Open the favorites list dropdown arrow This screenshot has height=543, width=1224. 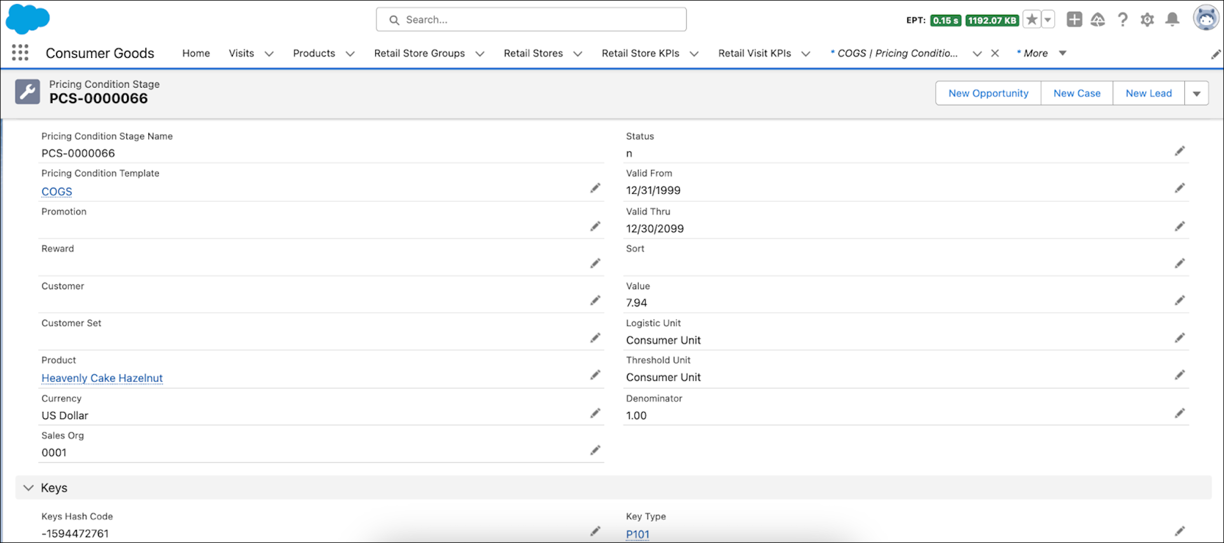tap(1048, 20)
